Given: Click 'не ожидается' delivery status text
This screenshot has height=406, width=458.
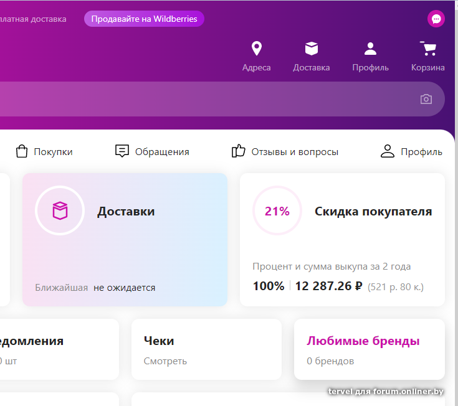Looking at the screenshot, I should coord(124,288).
